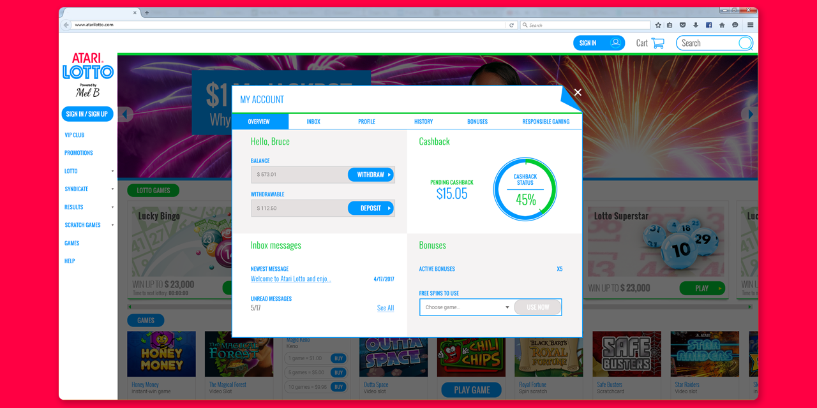Screen dimensions: 817x408
Task: Switch to the History tab
Action: pos(423,121)
